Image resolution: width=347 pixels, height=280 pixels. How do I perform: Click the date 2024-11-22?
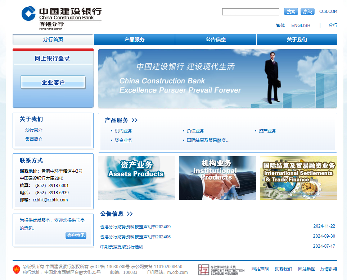(324, 226)
